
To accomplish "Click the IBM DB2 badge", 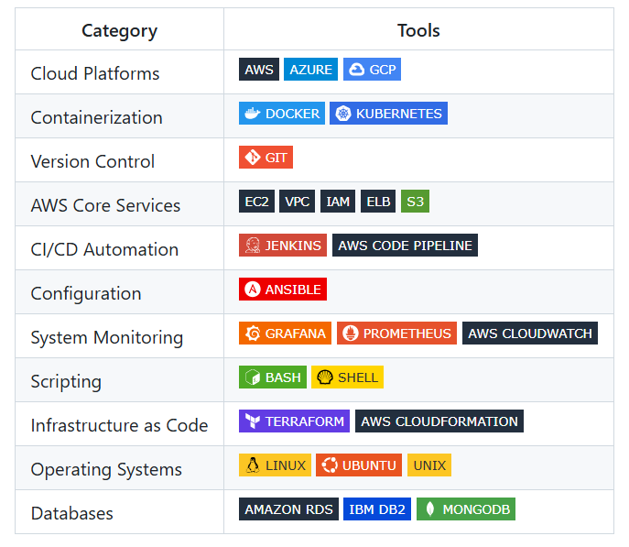I will pos(377,509).
